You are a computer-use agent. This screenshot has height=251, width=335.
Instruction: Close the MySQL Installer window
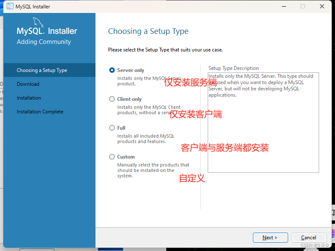(322, 6)
